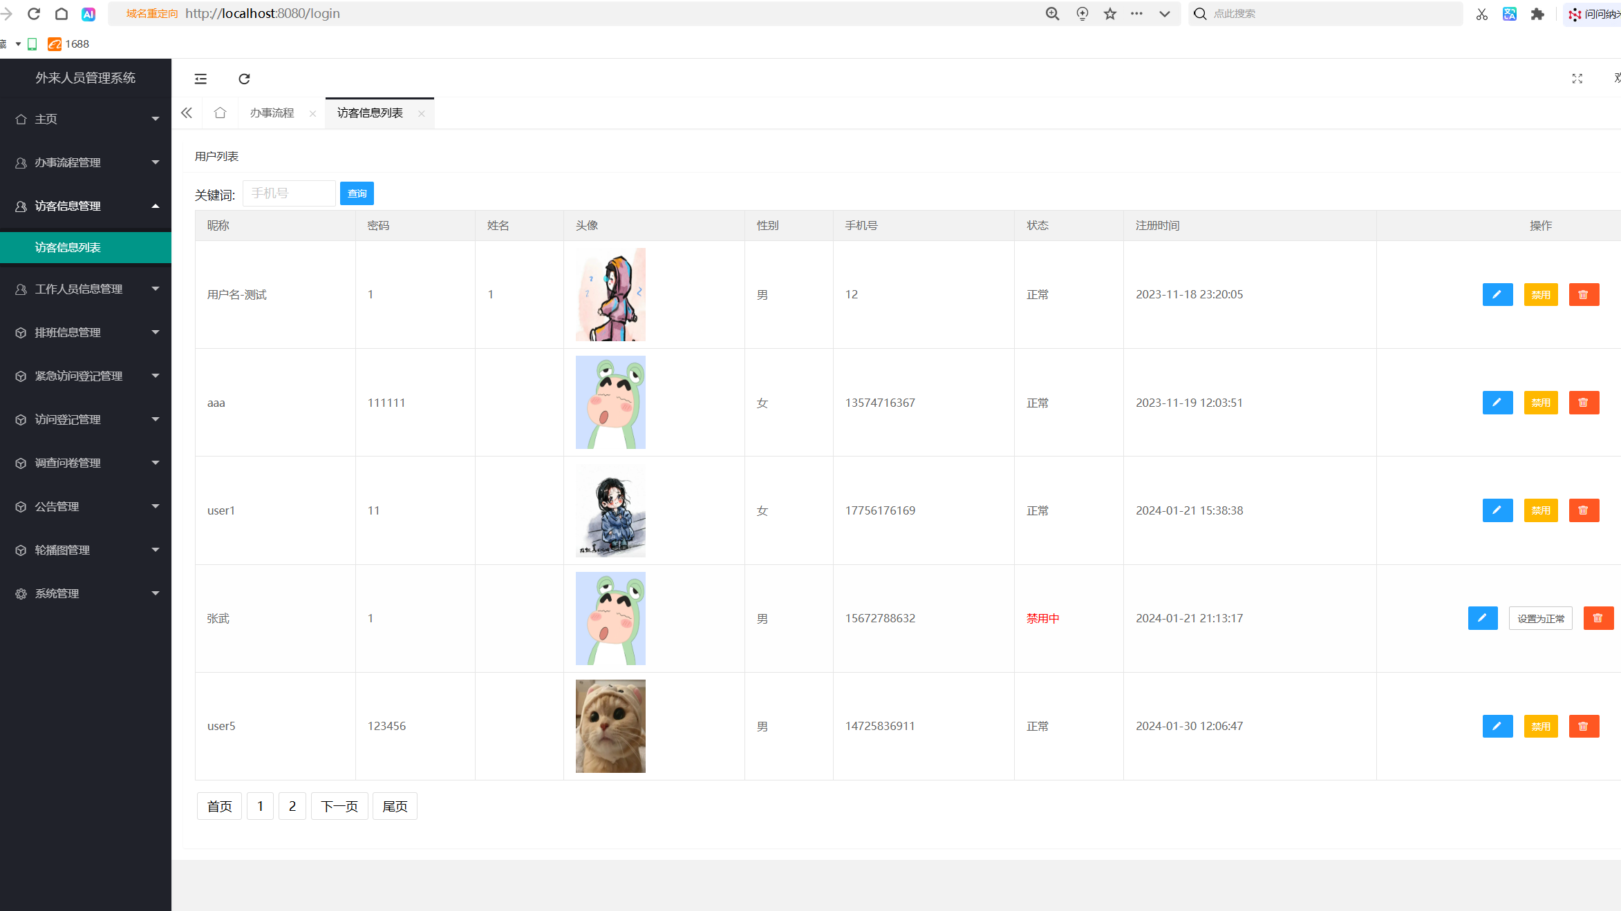
Task: Click the page refresh icon in header
Action: 244,79
